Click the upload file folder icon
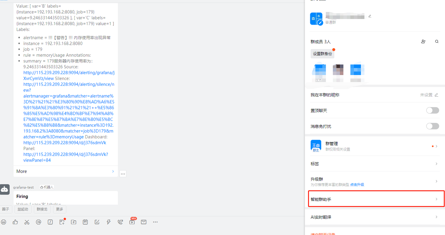The image size is (445, 235). (x=74, y=222)
